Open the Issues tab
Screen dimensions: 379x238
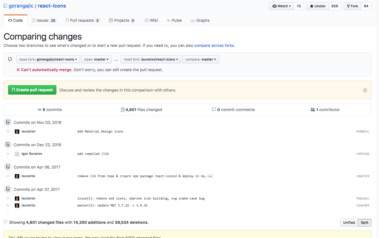[x=44, y=20]
